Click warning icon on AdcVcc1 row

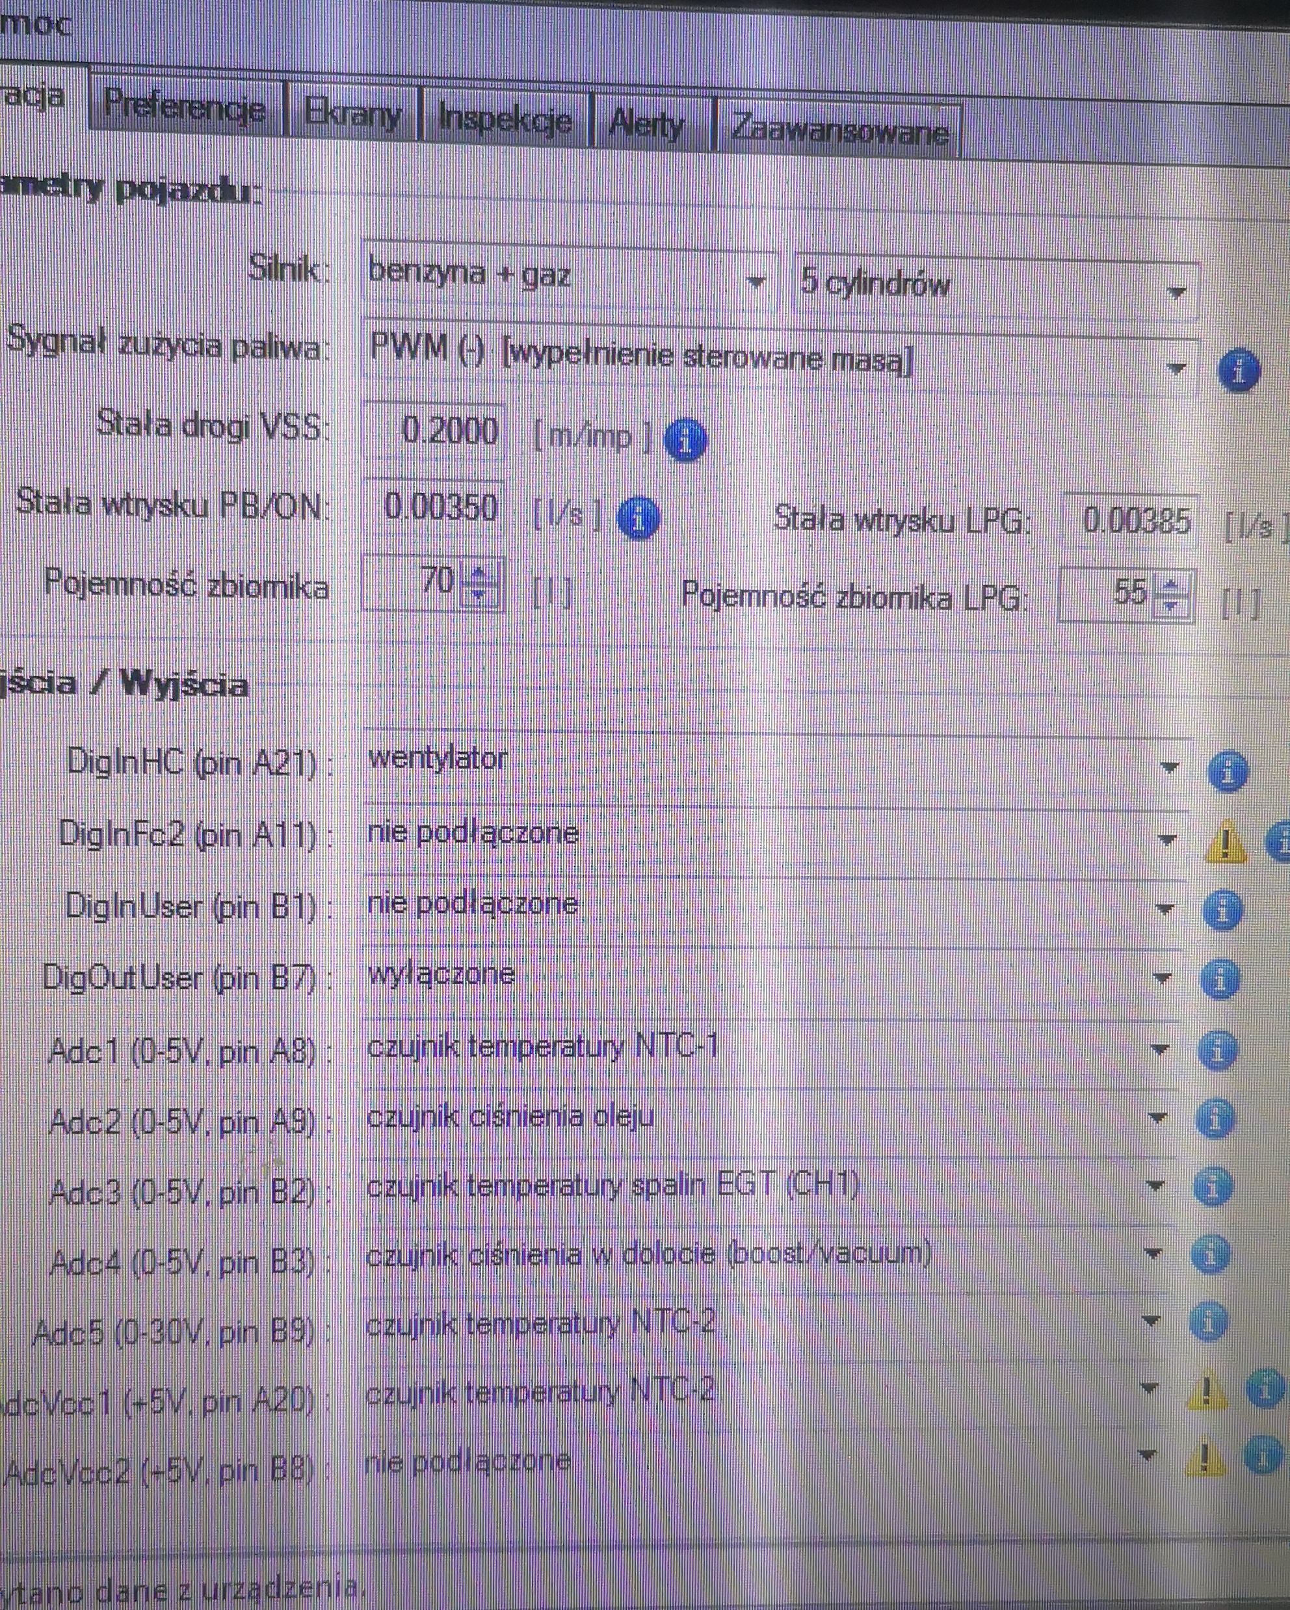(1205, 1390)
